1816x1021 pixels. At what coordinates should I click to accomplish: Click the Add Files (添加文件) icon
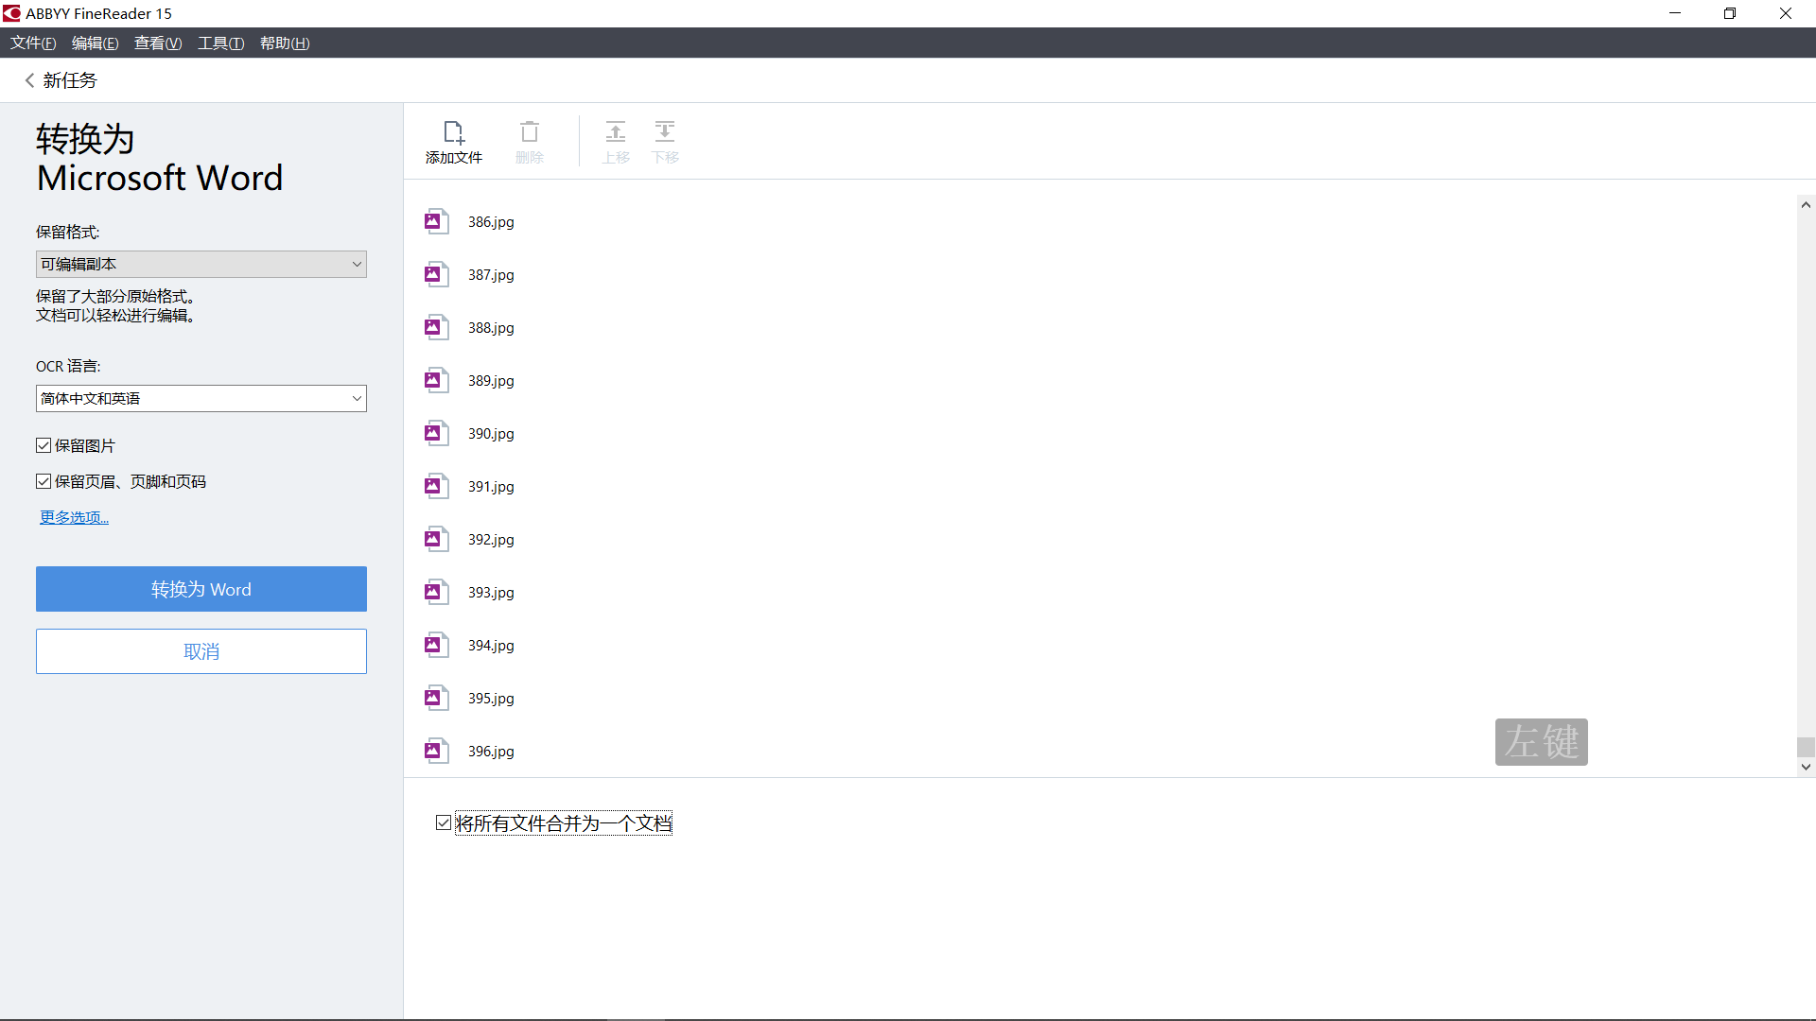454,131
